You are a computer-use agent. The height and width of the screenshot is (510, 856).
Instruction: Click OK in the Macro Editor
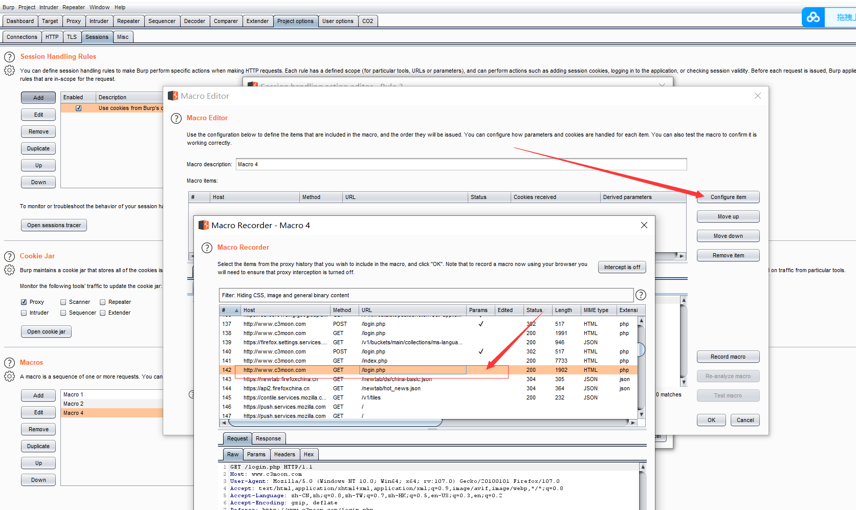[x=712, y=420]
